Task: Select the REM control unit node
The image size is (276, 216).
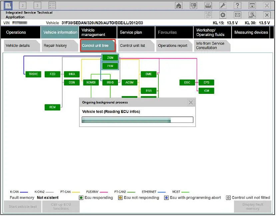Action: pos(52,107)
